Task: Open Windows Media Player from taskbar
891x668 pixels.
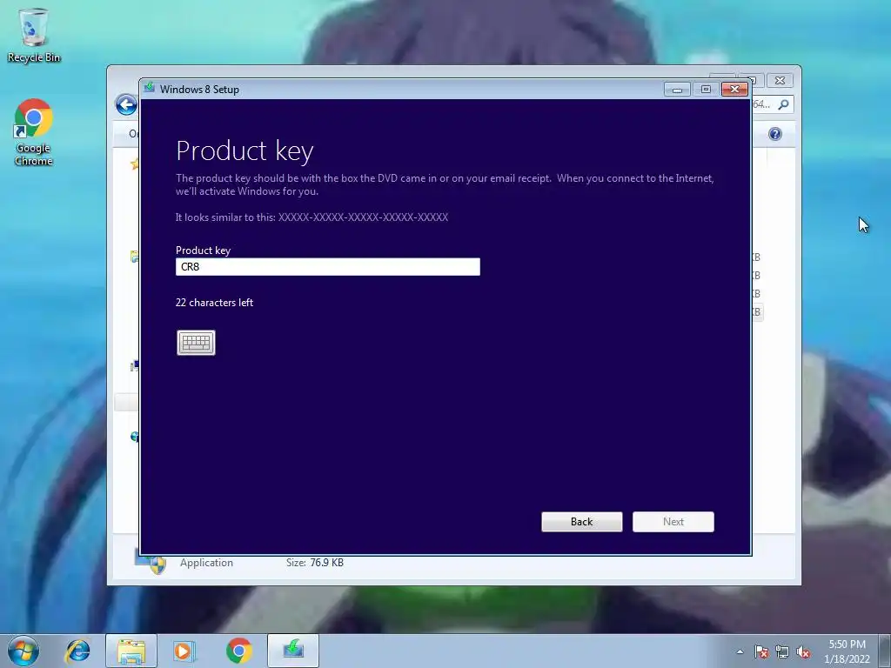Action: click(184, 651)
